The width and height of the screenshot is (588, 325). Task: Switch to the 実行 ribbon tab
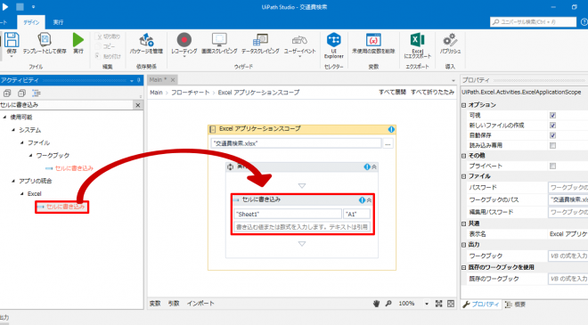click(x=58, y=22)
